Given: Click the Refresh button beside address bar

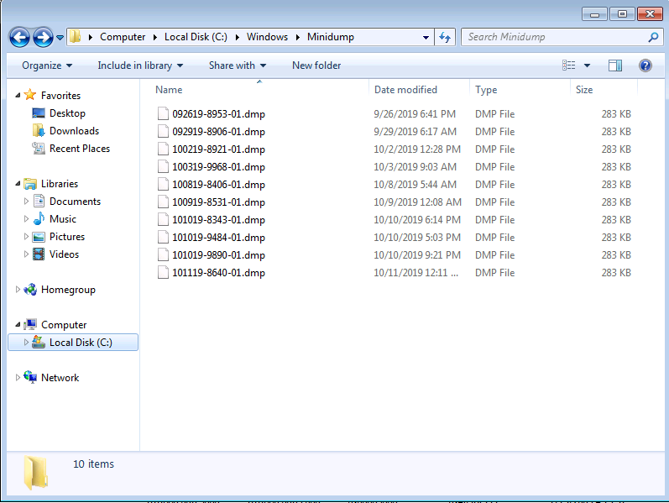Looking at the screenshot, I should (x=445, y=37).
